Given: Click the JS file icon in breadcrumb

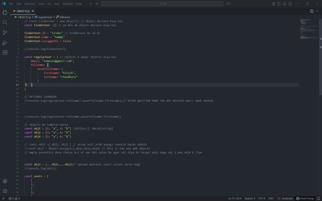Looking at the screenshot, I should pyautogui.click(x=16, y=17).
